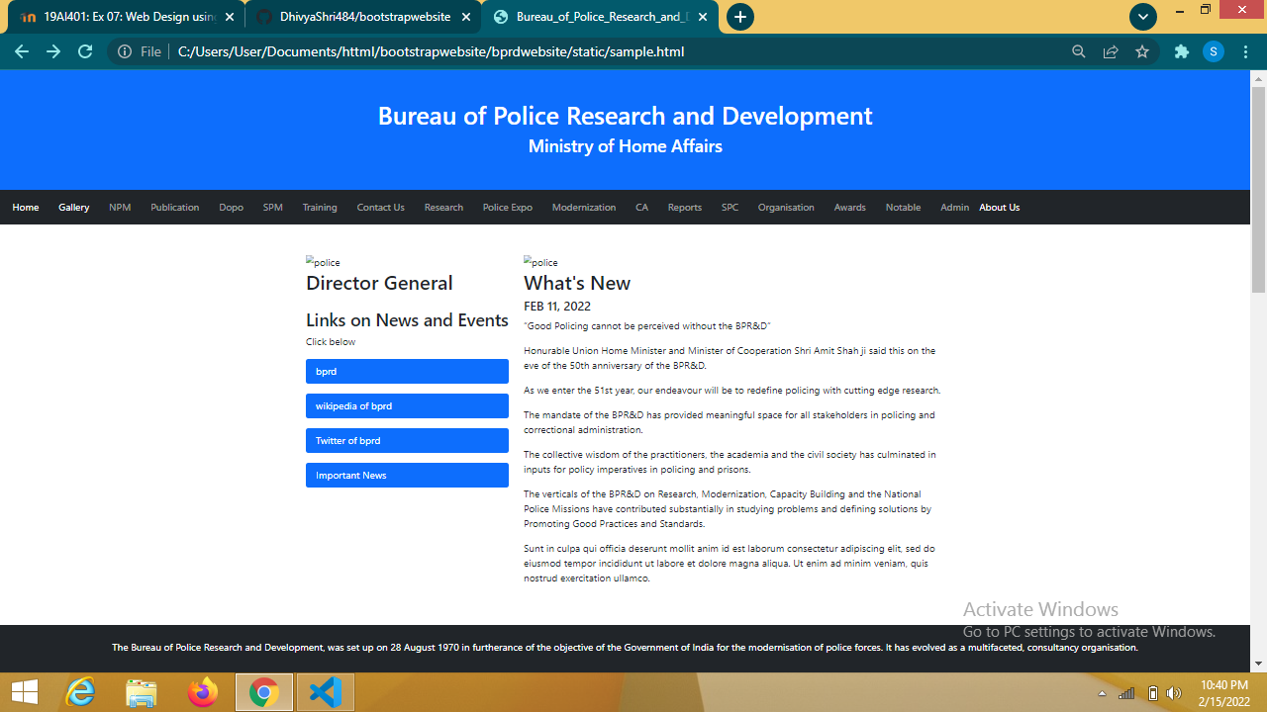The image size is (1267, 712).
Task: Open a new tab with the plus button
Action: coord(739,17)
